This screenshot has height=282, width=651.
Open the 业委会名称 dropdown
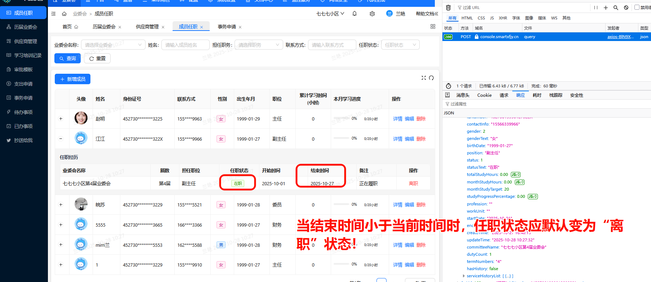pos(113,45)
